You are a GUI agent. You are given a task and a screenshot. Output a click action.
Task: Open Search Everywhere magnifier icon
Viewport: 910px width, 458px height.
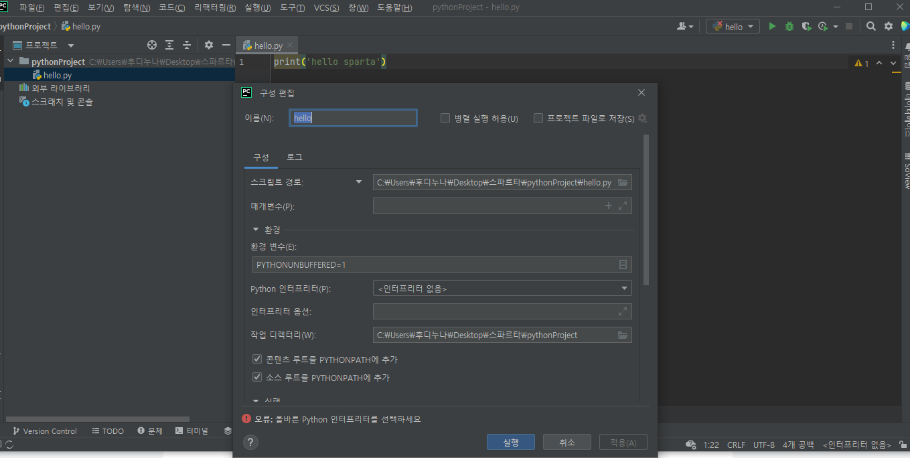871,26
